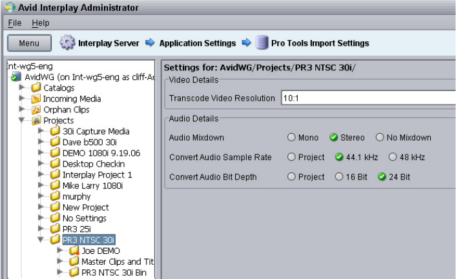456x279 pixels.
Task: Set Audio Bit Depth to Project
Action: coord(291,176)
